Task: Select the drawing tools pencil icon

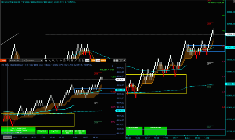Action: coord(50,60)
